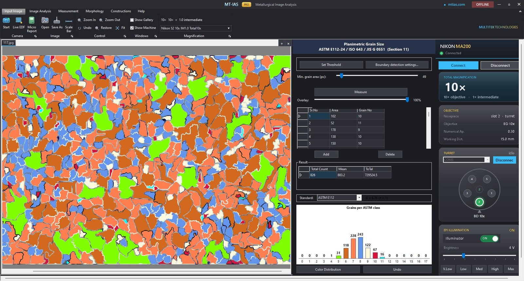Set brightness to High
This screenshot has height=281, width=524.
pyautogui.click(x=495, y=269)
